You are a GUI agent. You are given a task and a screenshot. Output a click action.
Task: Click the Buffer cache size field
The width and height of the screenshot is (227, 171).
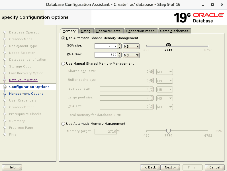[x=124, y=81]
